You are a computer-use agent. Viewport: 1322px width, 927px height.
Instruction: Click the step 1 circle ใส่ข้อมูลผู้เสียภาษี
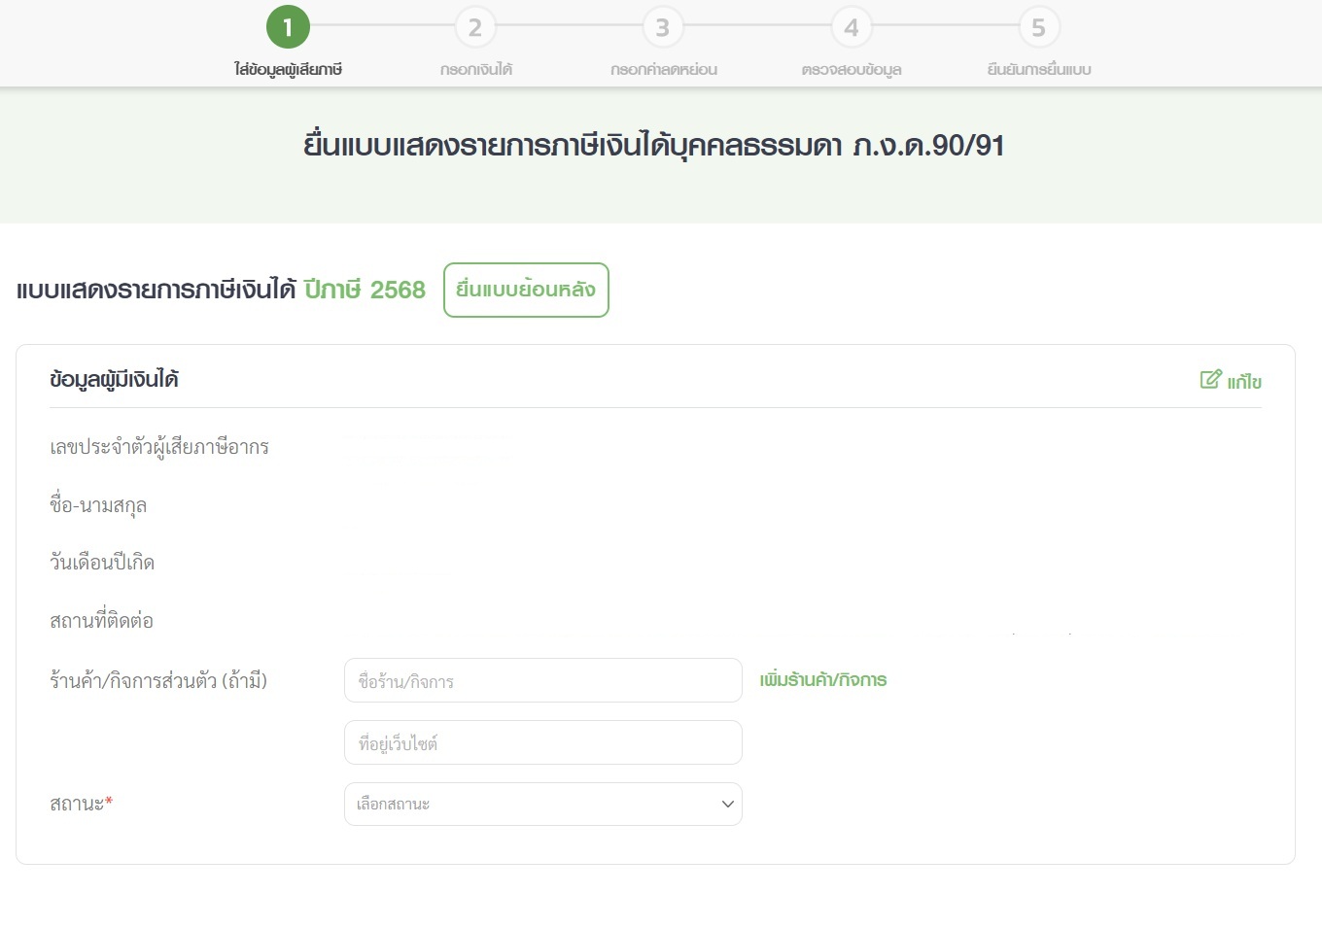[x=287, y=28]
